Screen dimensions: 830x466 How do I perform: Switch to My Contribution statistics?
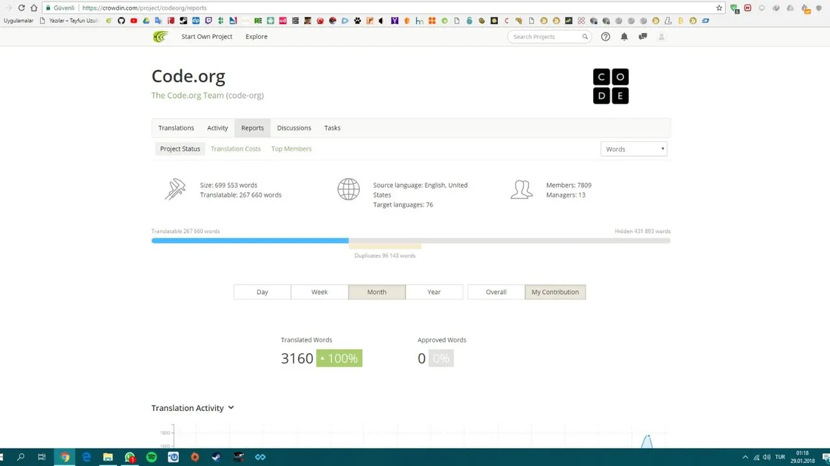click(555, 292)
